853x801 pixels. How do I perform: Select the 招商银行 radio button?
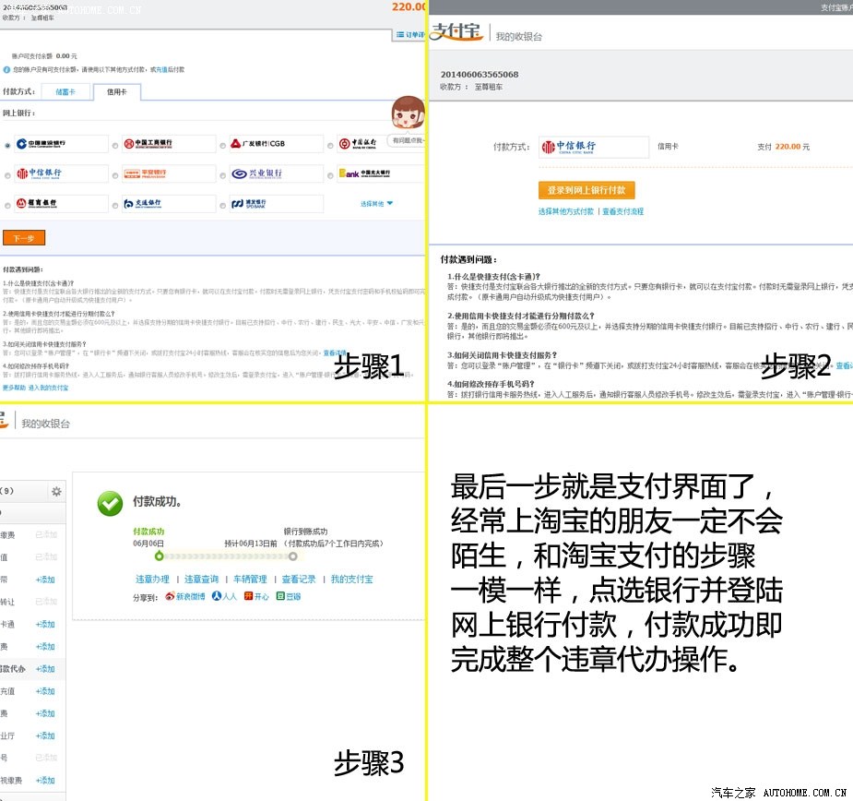7,206
